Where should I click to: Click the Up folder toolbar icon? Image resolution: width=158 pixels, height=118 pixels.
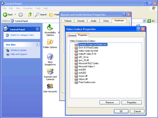click(30, 14)
